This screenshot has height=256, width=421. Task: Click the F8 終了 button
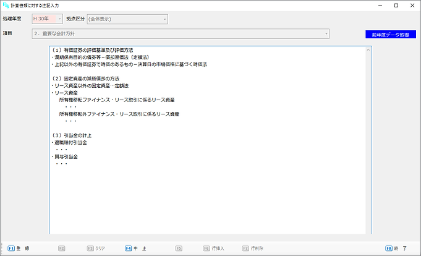pyautogui.click(x=396, y=249)
